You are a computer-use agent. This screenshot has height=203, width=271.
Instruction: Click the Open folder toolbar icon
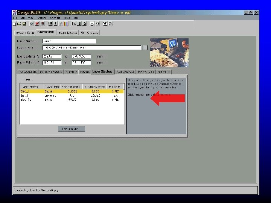coord(19,24)
